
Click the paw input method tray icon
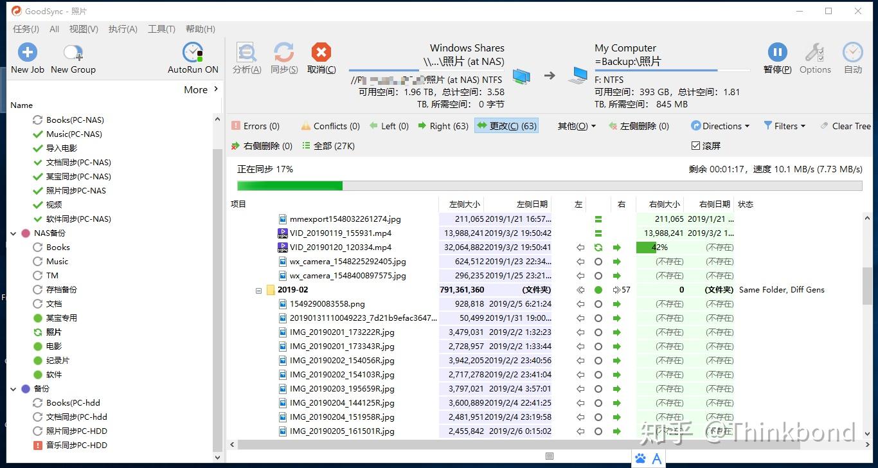tap(640, 459)
